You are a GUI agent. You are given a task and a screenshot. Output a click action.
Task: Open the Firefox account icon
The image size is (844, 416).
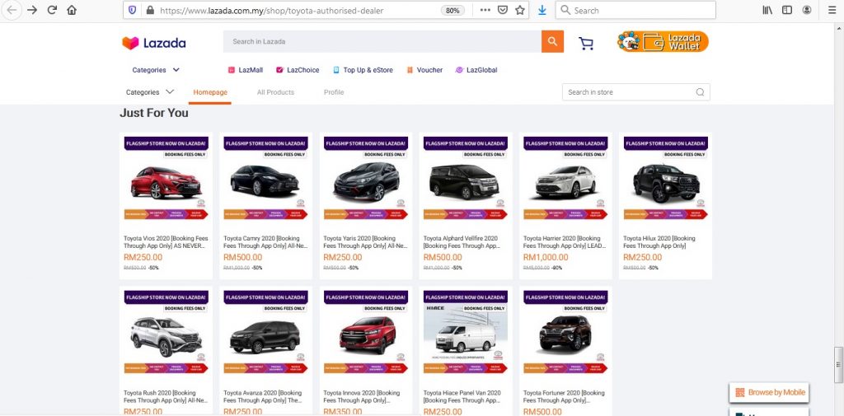pos(807,10)
